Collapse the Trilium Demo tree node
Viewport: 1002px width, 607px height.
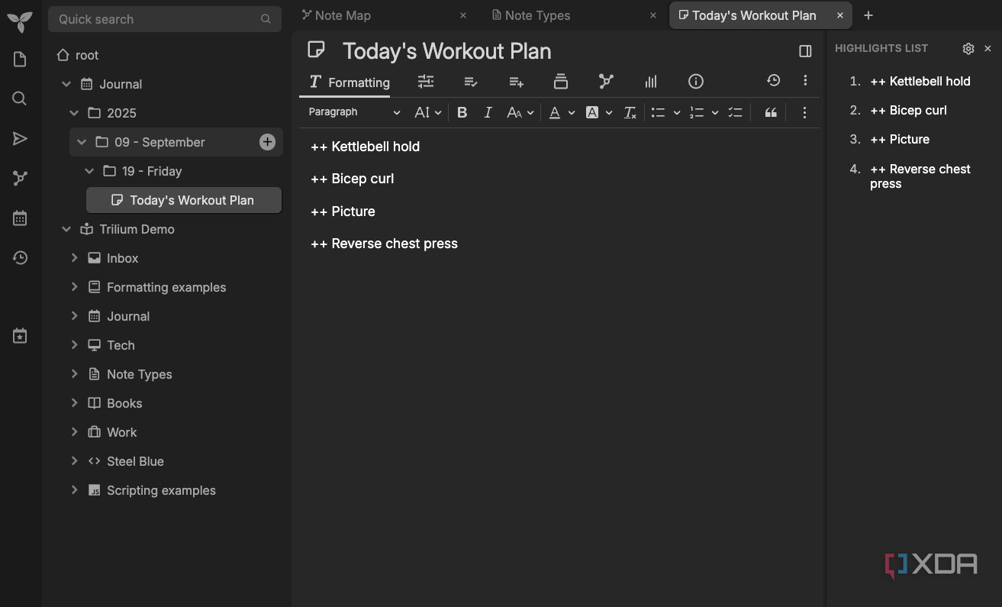[x=66, y=229]
